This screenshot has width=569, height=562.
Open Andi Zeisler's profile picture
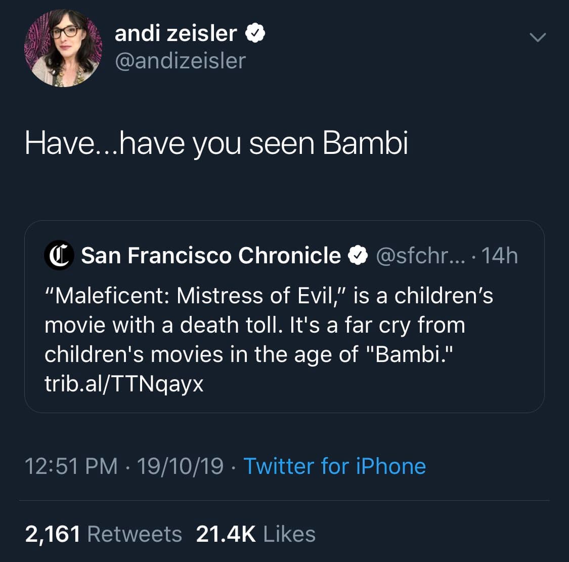click(x=63, y=49)
